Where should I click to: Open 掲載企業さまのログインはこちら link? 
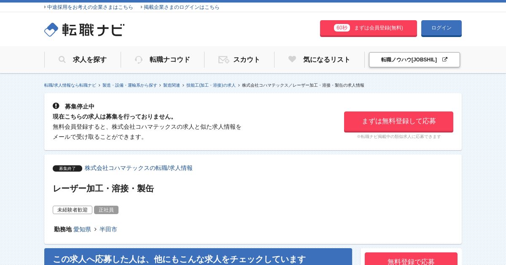coord(181,7)
